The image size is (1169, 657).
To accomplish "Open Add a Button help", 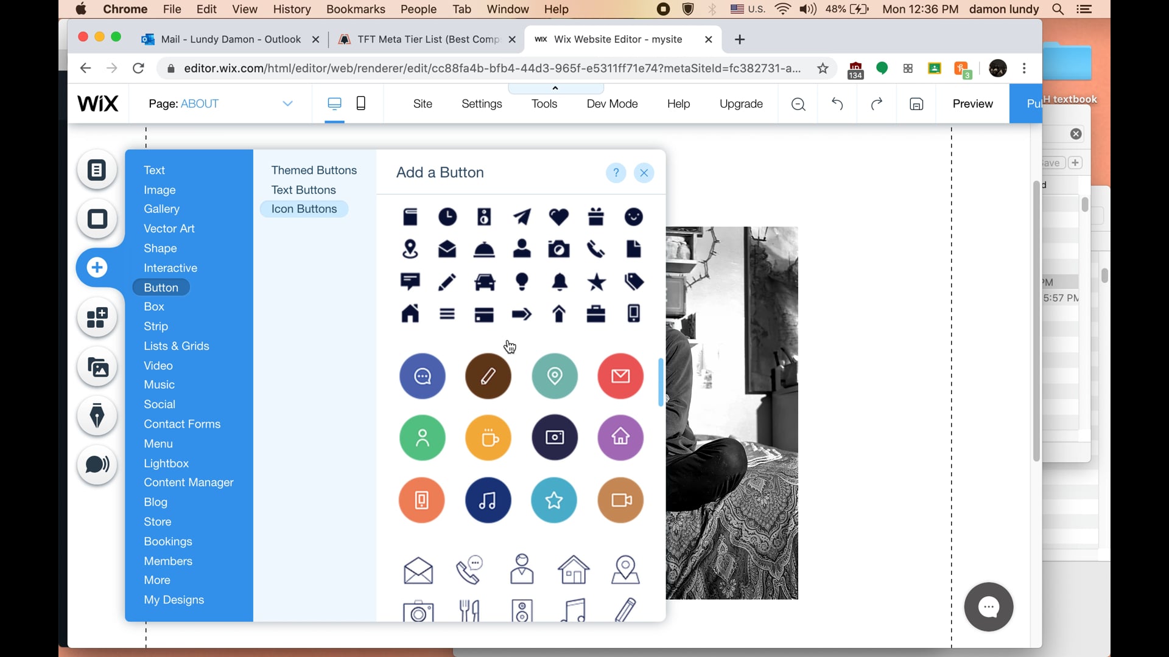I will [616, 173].
